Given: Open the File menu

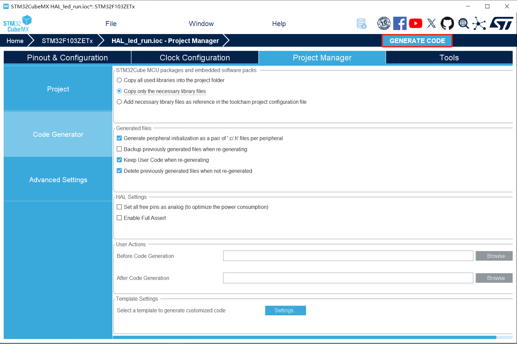Looking at the screenshot, I should (111, 24).
